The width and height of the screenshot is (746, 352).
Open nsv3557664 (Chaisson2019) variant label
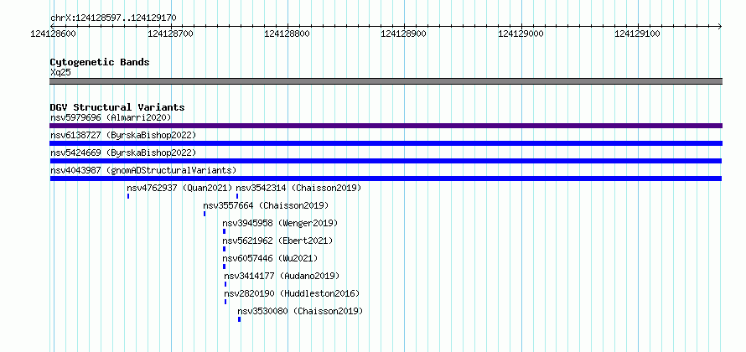(x=266, y=205)
